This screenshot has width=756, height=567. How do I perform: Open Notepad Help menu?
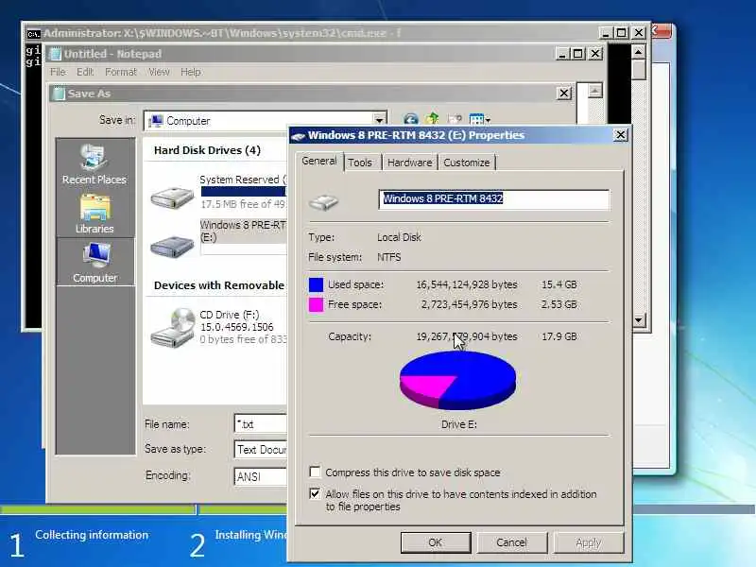[x=191, y=72]
